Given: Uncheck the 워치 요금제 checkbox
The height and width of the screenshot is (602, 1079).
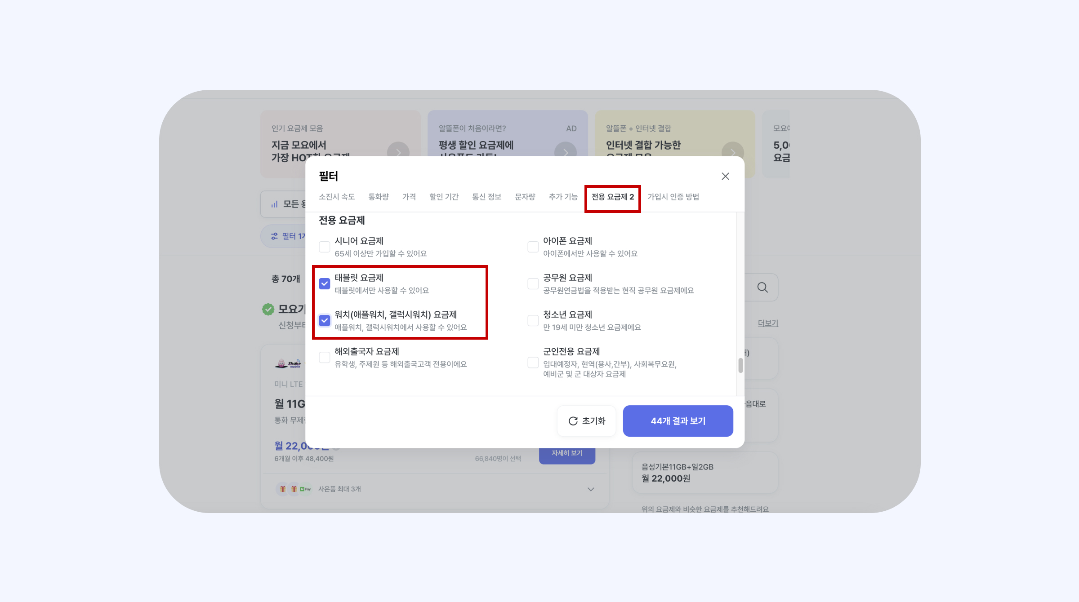Looking at the screenshot, I should point(324,320).
